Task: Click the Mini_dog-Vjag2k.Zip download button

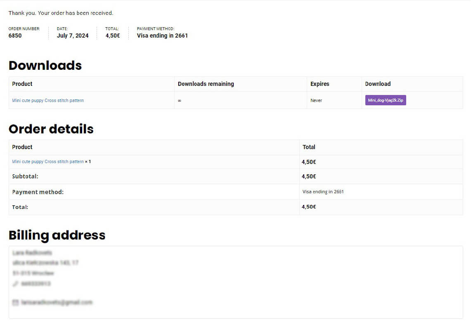Action: pos(385,100)
